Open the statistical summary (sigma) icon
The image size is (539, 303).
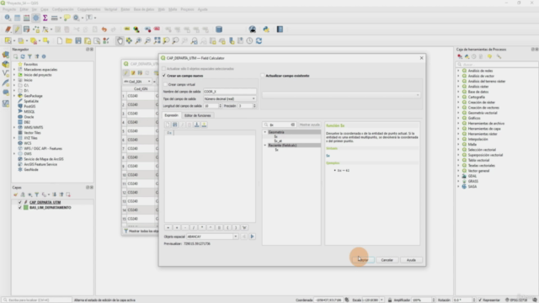click(45, 18)
